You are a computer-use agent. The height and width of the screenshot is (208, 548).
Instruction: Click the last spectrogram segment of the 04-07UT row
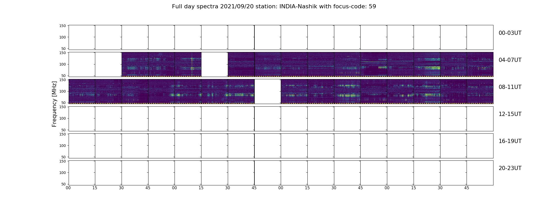point(480,64)
